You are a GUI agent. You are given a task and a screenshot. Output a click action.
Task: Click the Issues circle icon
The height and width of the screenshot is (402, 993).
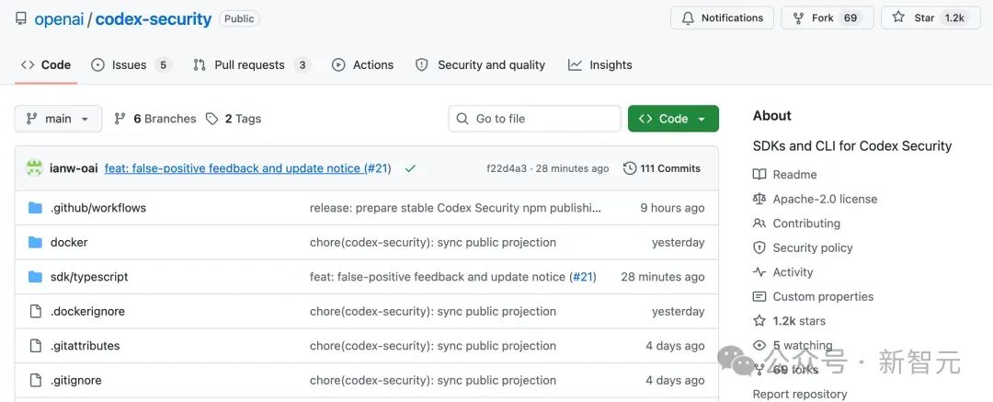[x=97, y=64]
